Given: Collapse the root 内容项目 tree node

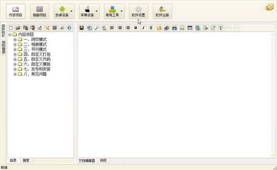Looking at the screenshot, I should tap(10, 35).
